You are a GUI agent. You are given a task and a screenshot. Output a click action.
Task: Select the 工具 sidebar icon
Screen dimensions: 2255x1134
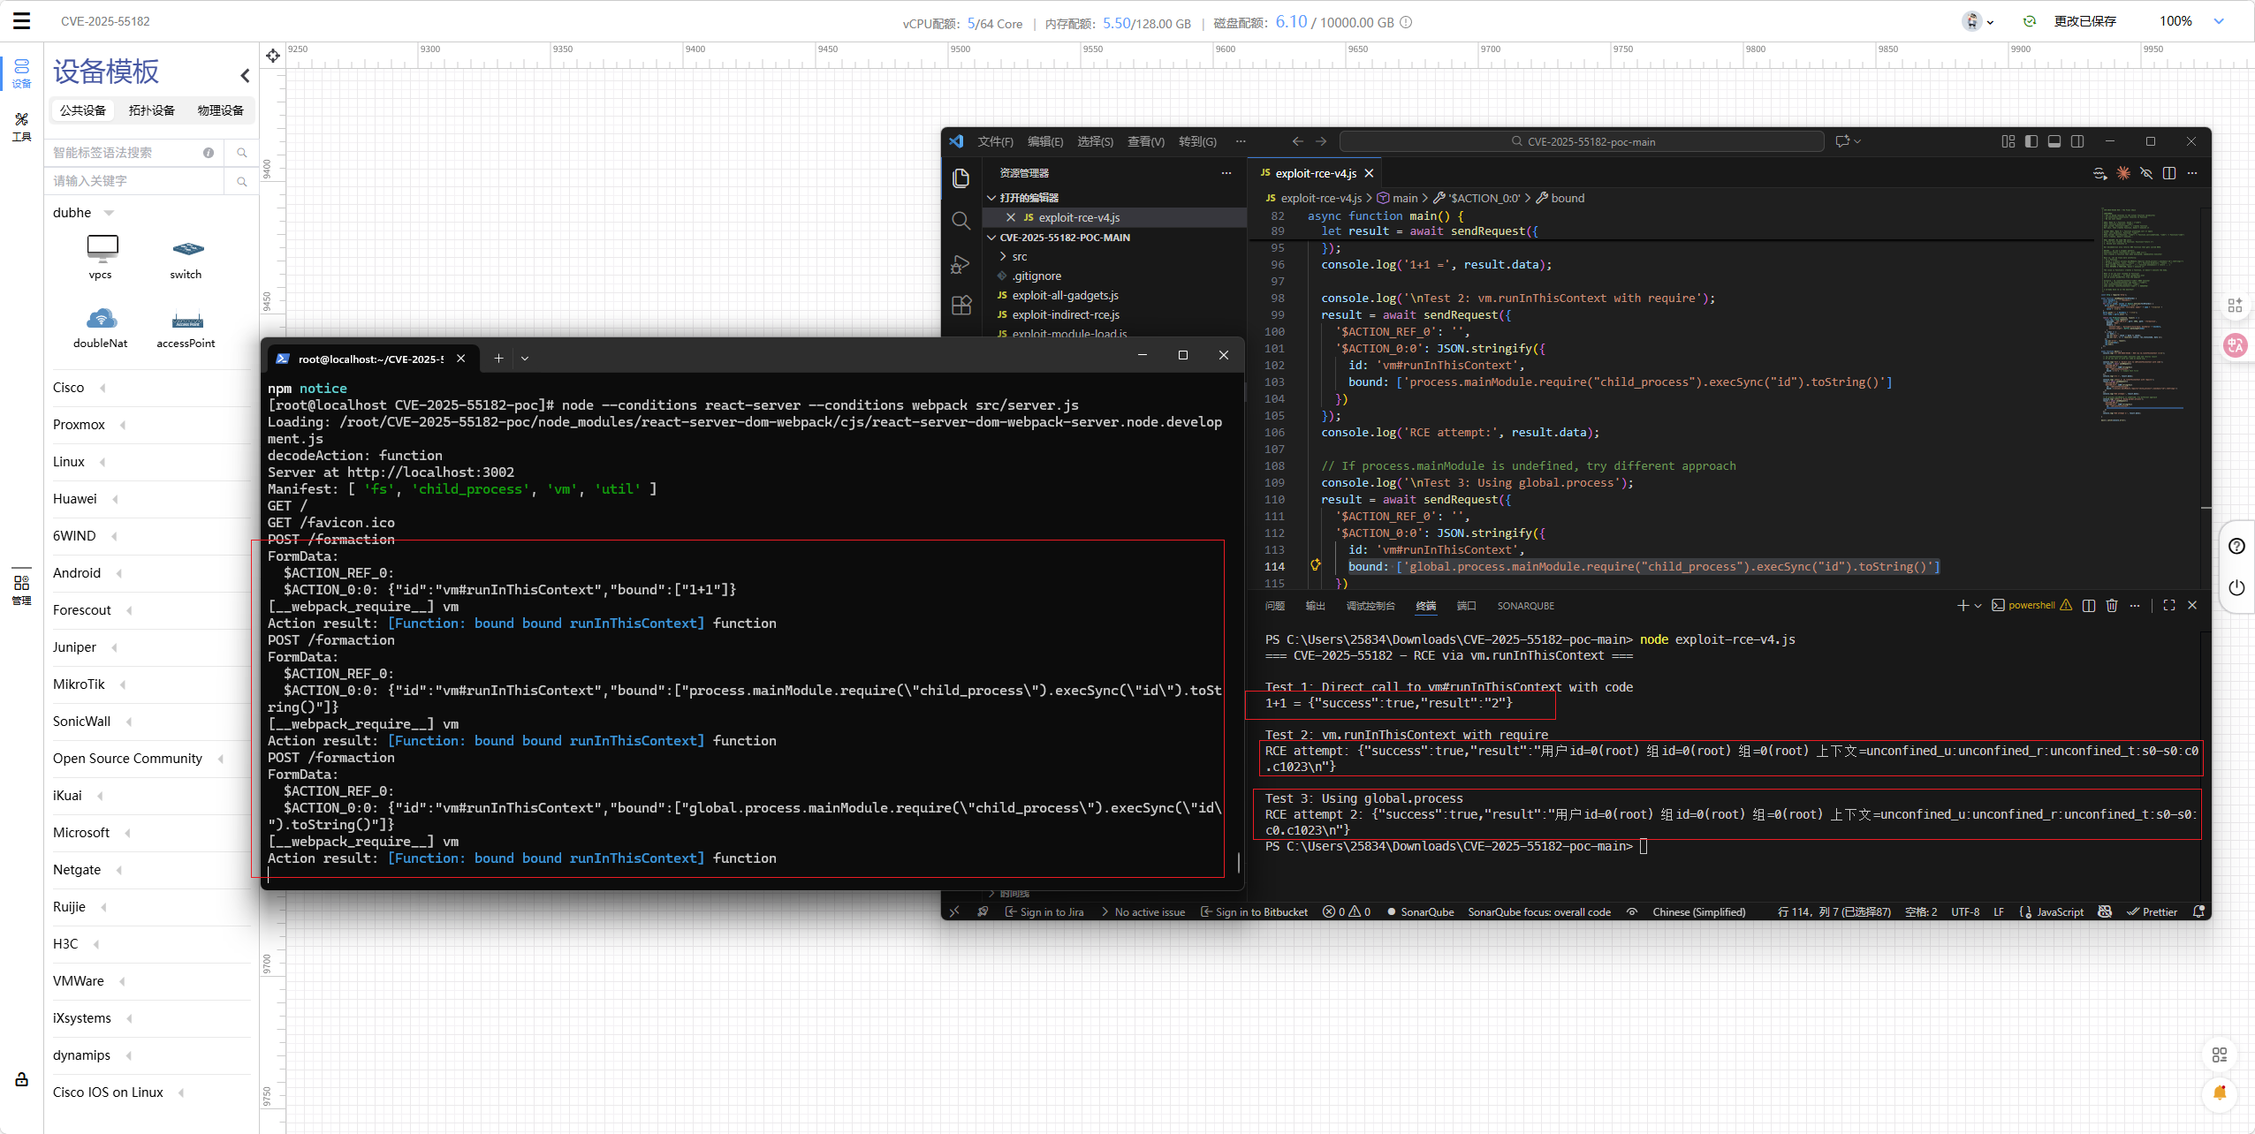coord(21,126)
